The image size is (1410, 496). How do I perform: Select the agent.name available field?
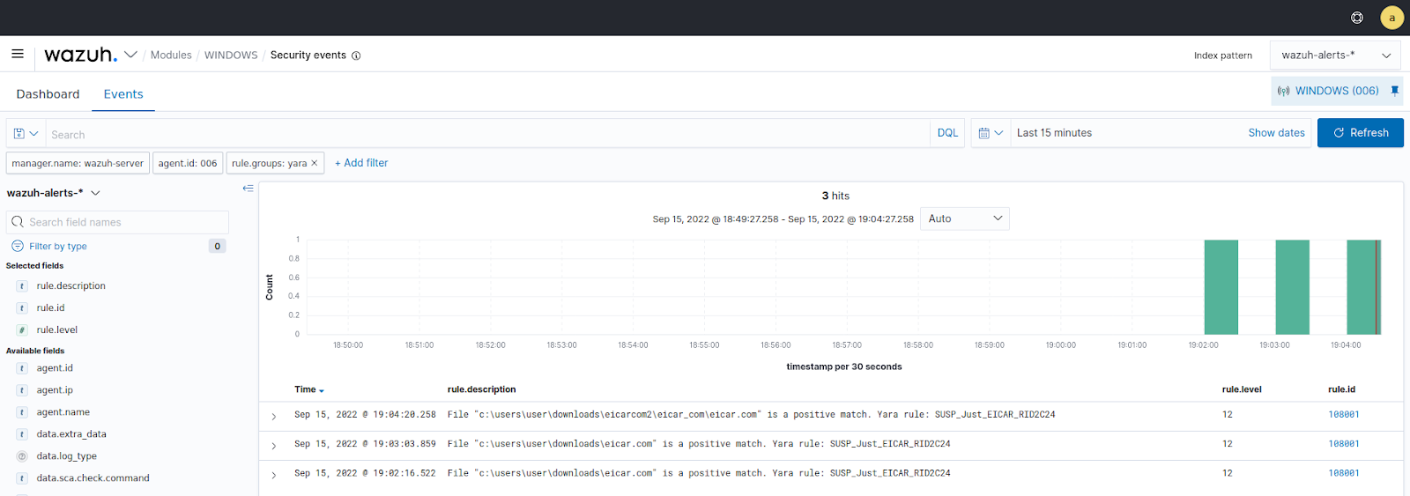(63, 412)
